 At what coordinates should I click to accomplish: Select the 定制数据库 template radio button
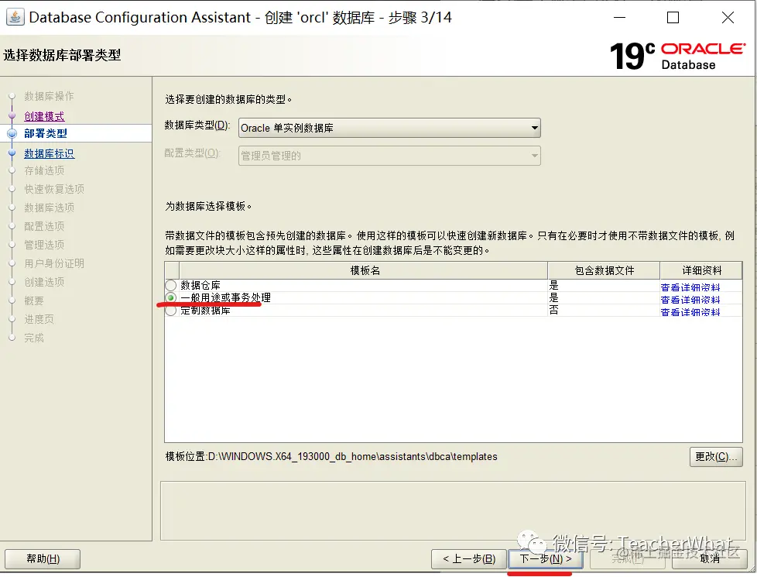click(170, 311)
